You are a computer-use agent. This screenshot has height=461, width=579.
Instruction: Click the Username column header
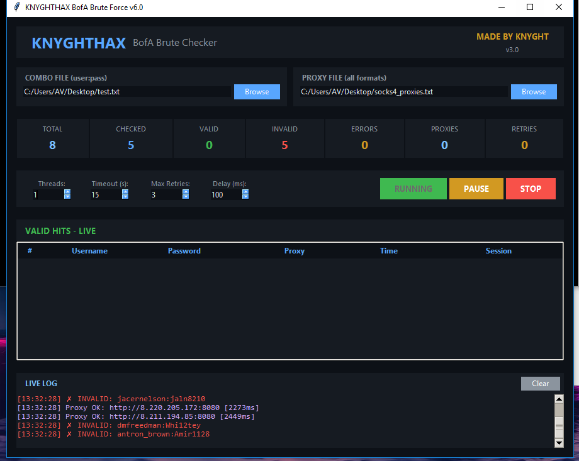click(89, 251)
